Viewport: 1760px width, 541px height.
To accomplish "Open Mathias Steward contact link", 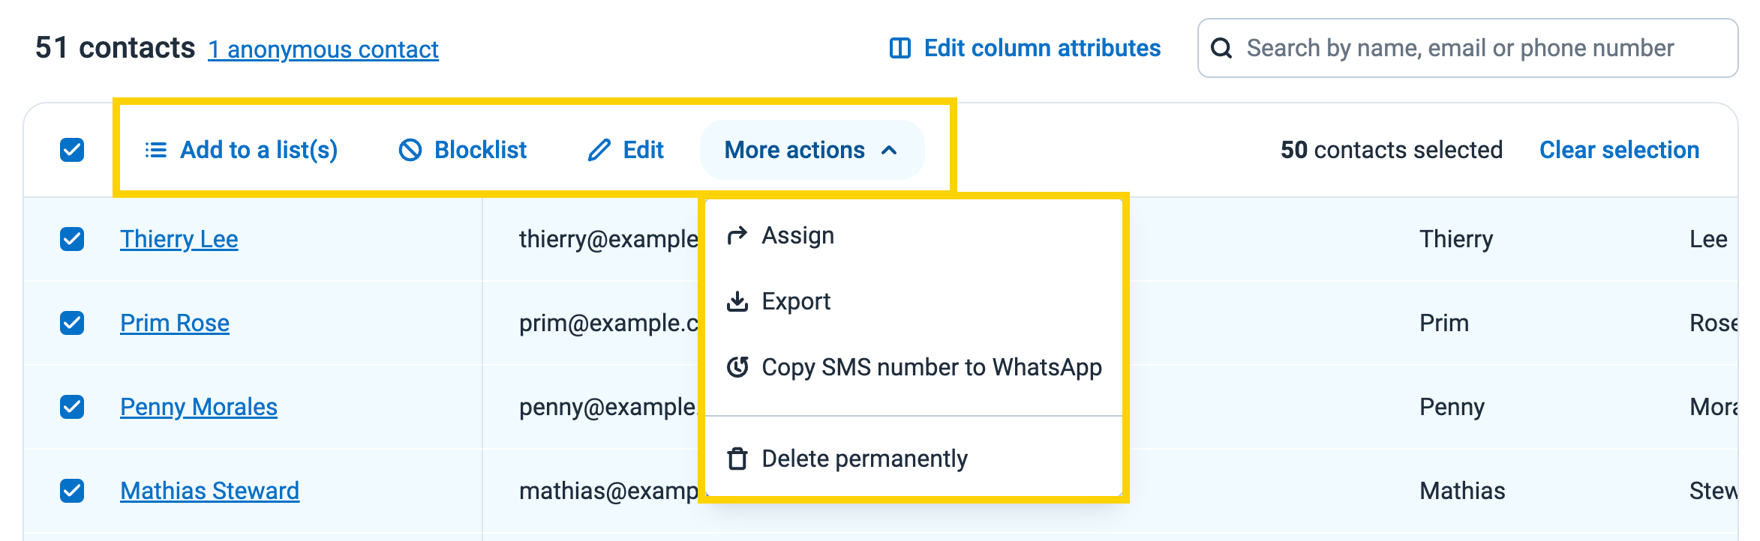I will coord(209,491).
